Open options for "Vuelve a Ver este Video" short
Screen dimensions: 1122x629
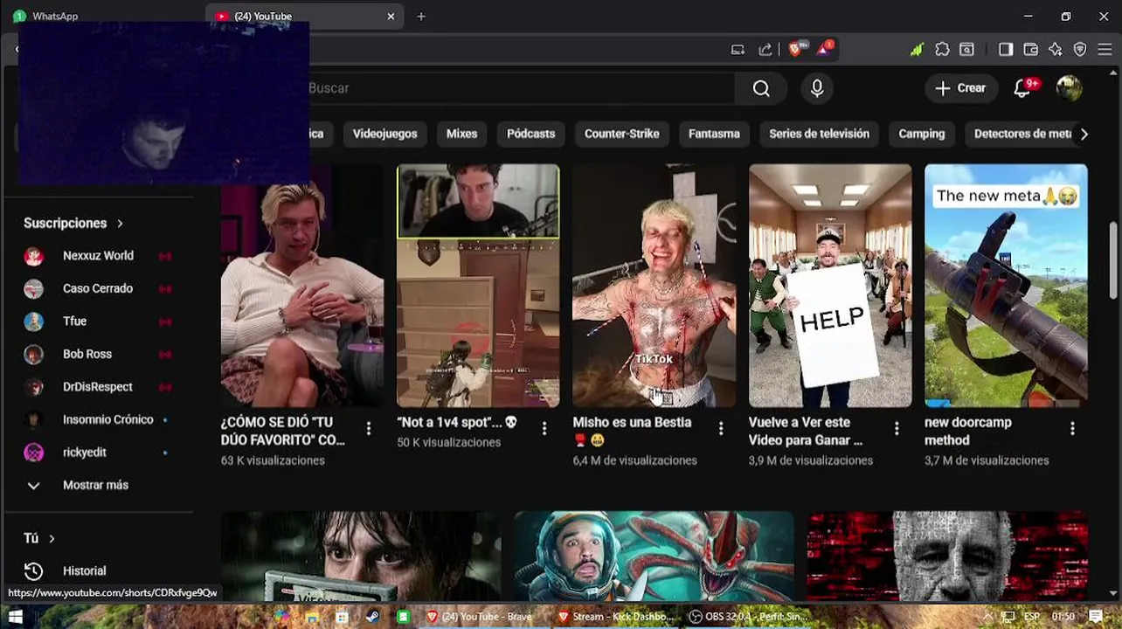coord(897,428)
